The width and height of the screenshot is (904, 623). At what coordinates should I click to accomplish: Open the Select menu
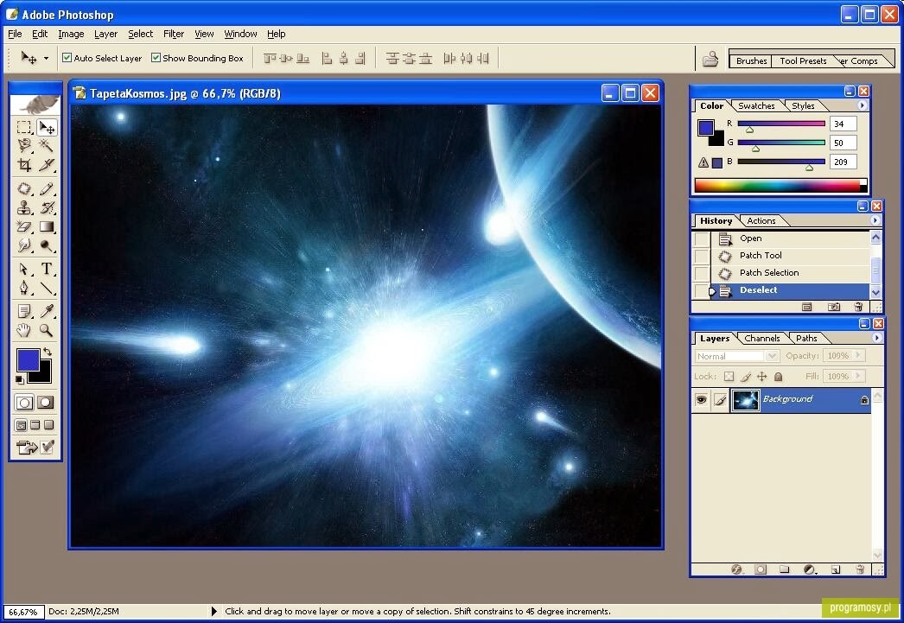[140, 34]
